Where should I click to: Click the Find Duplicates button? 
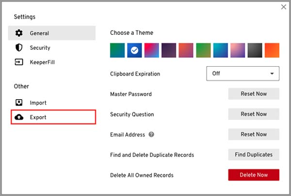tap(254, 154)
